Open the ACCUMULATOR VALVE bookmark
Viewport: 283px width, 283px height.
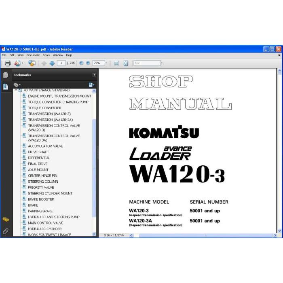point(45,146)
